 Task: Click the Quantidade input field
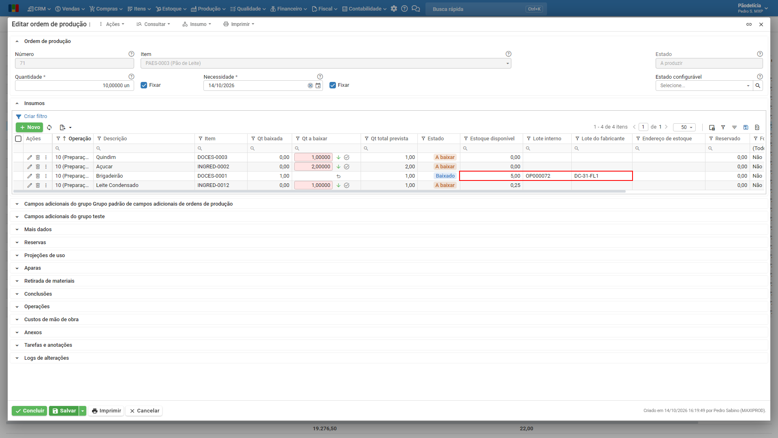pos(75,86)
